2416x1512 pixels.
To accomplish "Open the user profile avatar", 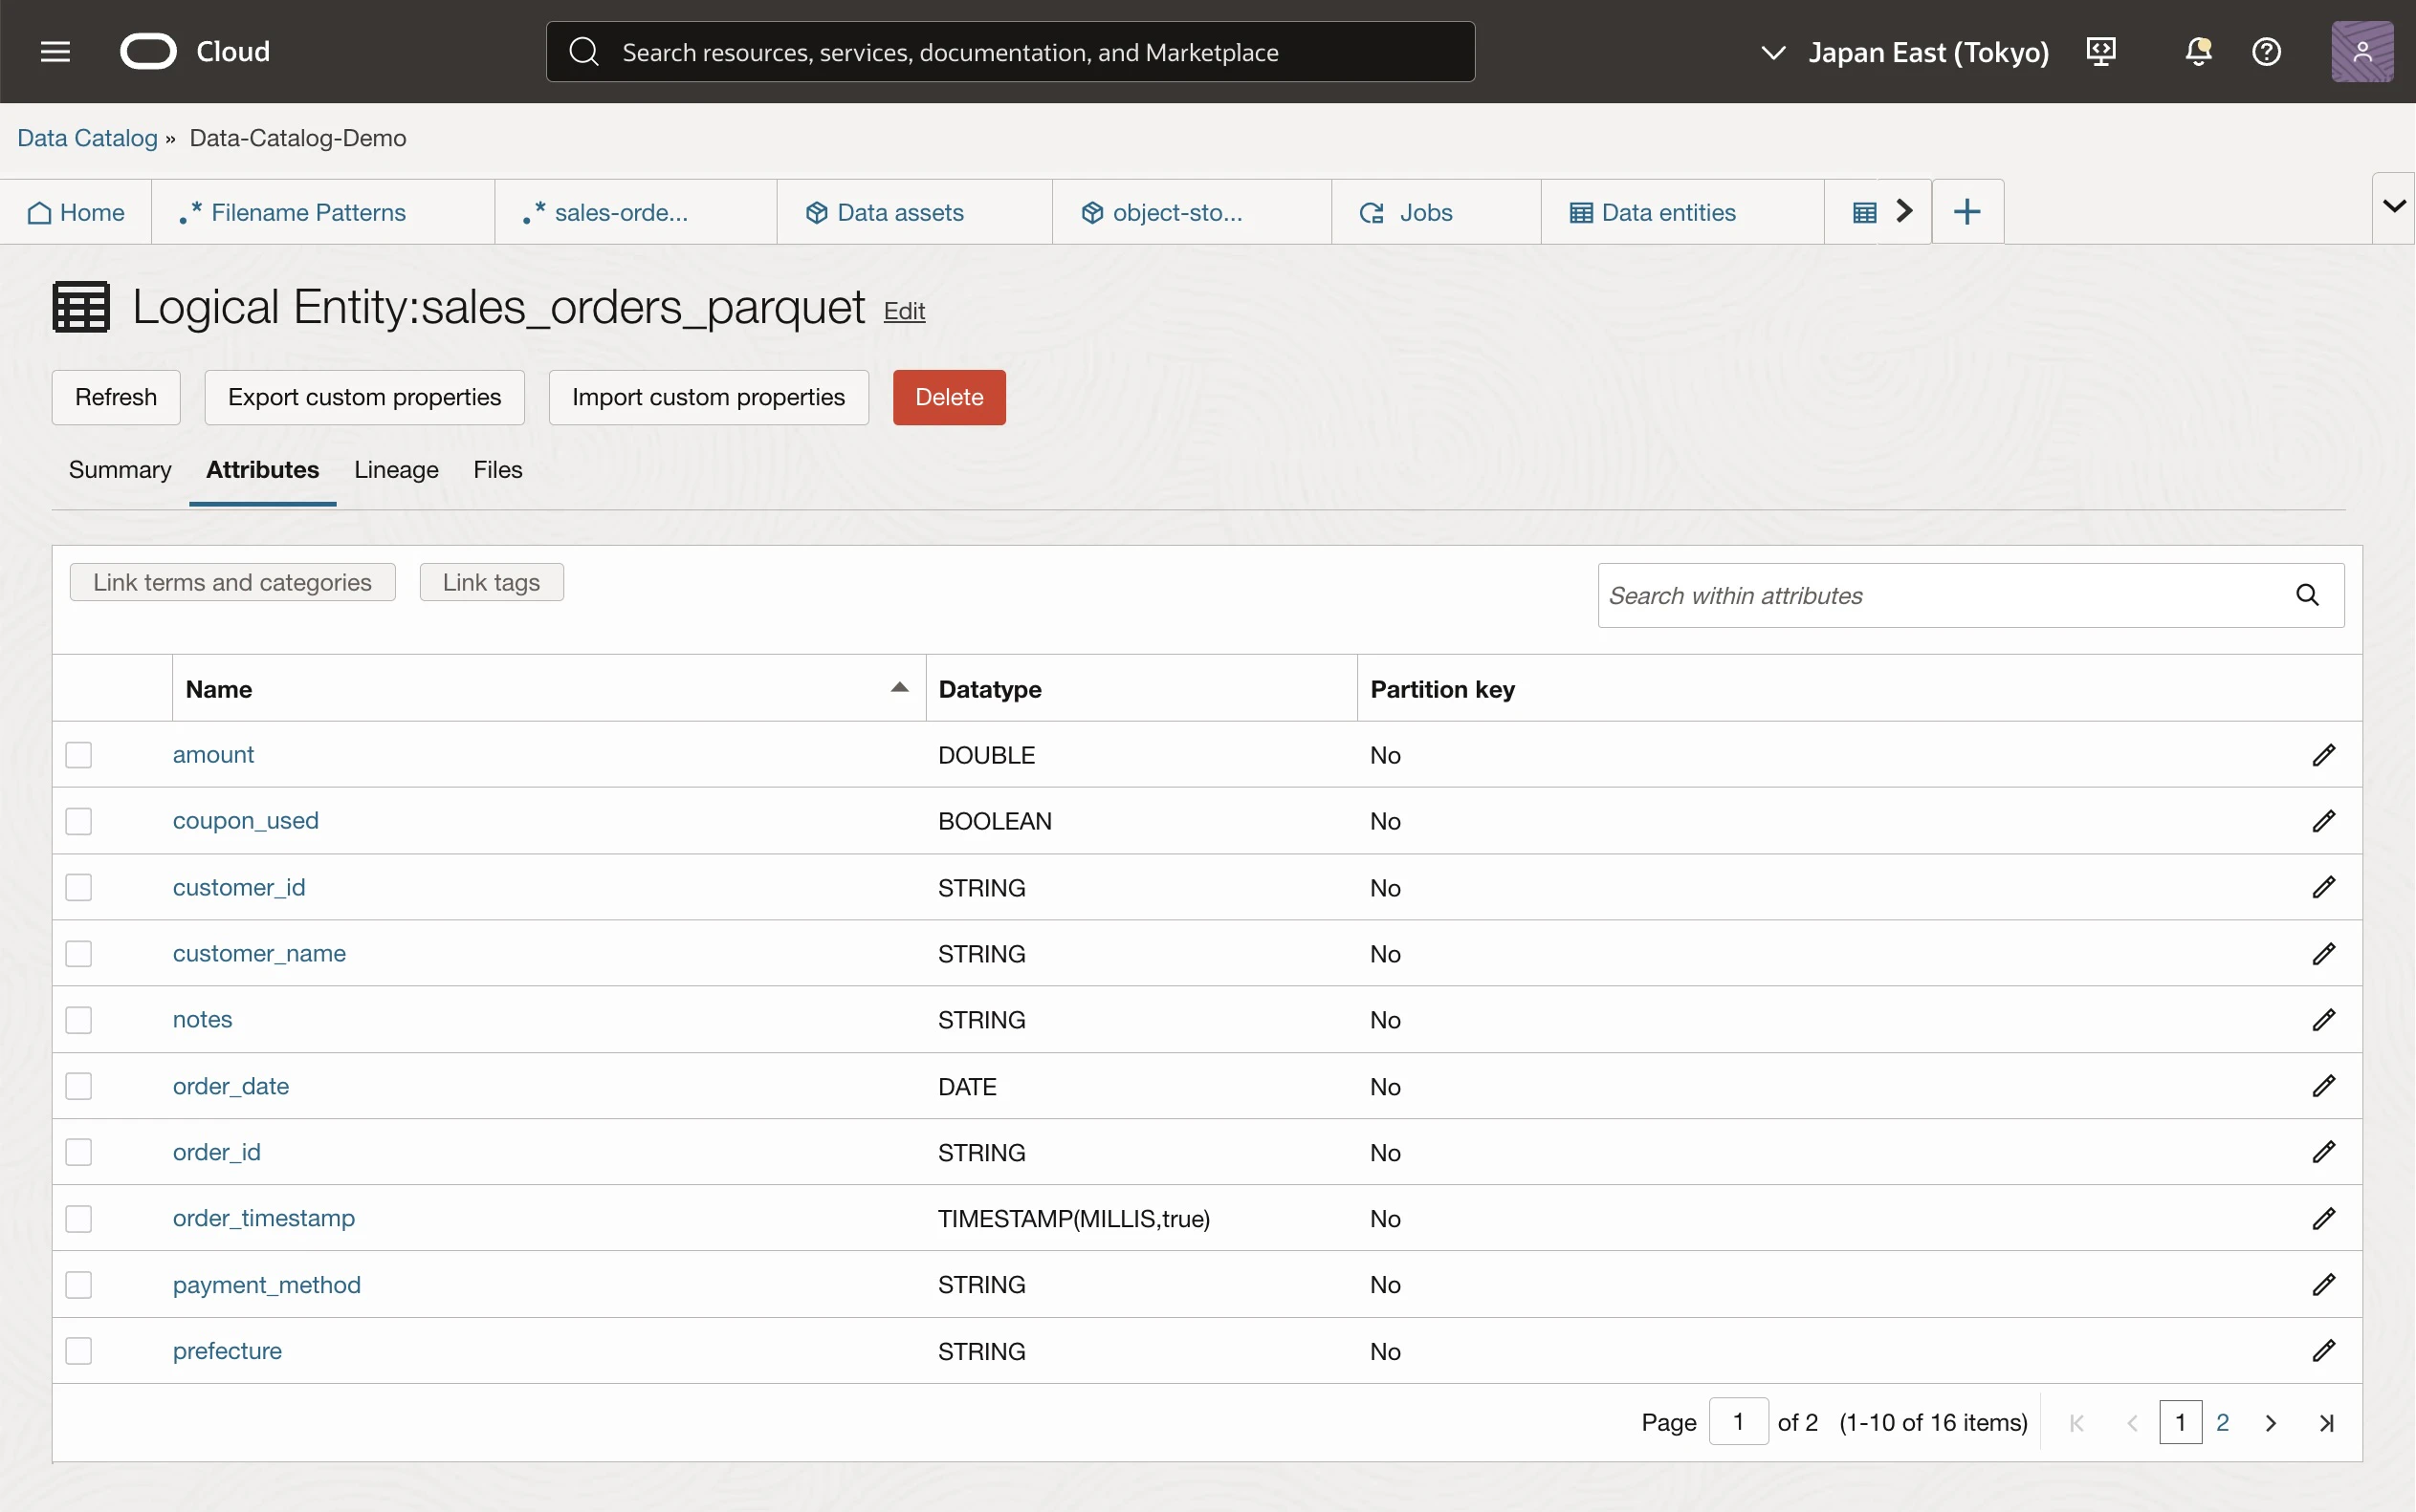I will pyautogui.click(x=2362, y=51).
